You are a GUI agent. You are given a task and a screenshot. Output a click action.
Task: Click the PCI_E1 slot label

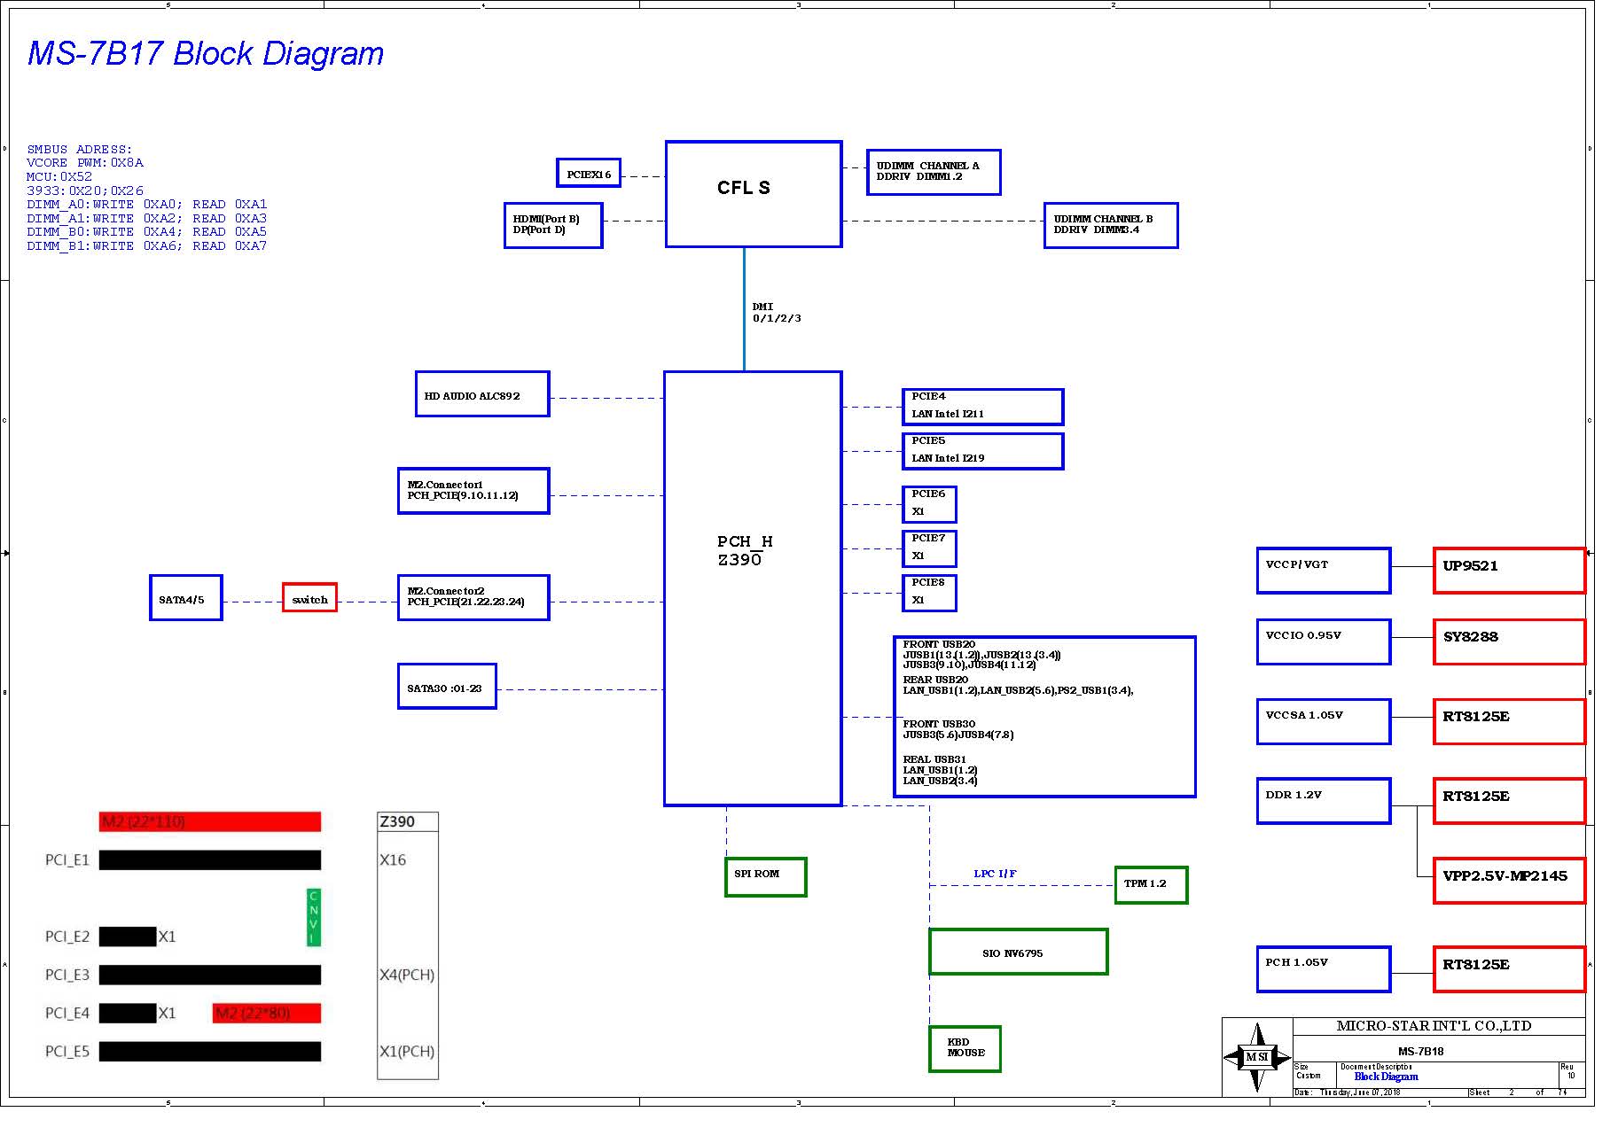coord(67,860)
